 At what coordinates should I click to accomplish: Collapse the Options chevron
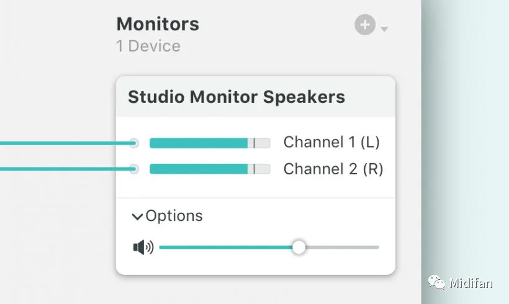tap(137, 217)
